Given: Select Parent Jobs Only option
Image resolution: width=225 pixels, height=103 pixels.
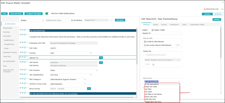Looking at the screenshot, I should 150,97.
